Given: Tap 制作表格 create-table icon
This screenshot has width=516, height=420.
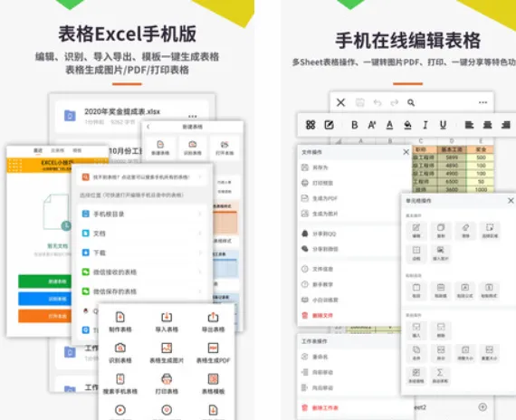Looking at the screenshot, I should pos(120,321).
